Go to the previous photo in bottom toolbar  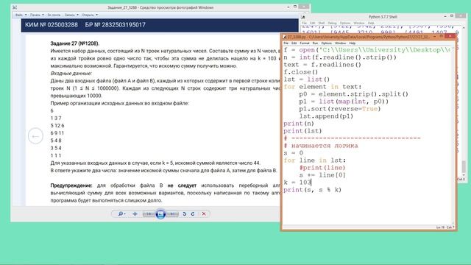(149, 214)
